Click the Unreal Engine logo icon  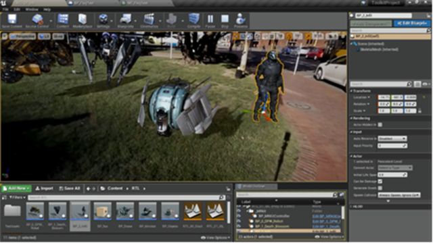pos(4,3)
